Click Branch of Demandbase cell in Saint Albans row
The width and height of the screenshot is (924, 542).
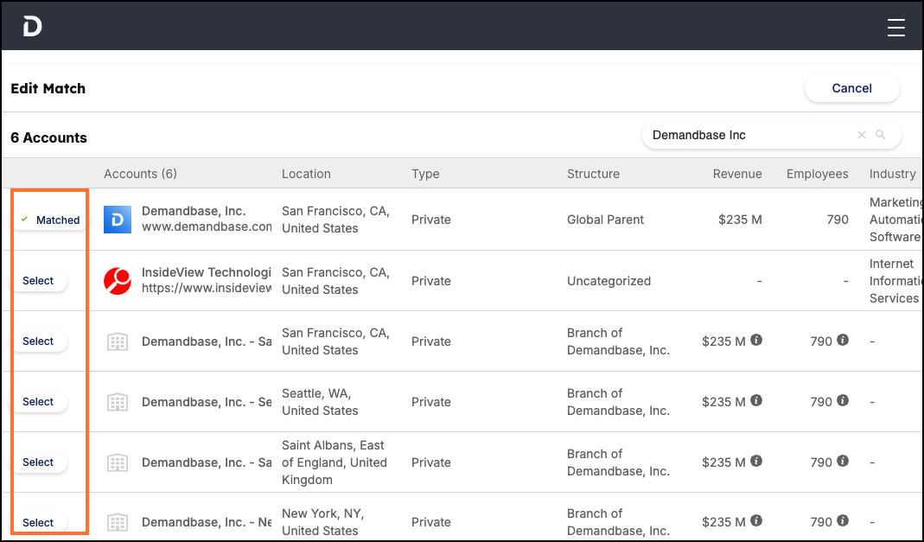[x=618, y=462]
